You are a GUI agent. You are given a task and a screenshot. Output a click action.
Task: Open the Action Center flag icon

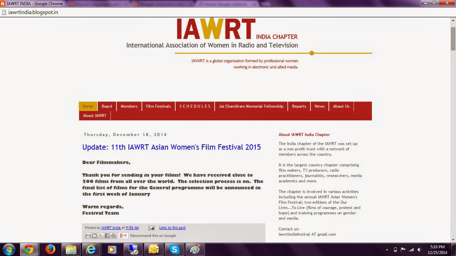pos(403,250)
